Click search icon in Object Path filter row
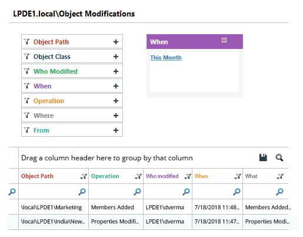 (x=82, y=192)
